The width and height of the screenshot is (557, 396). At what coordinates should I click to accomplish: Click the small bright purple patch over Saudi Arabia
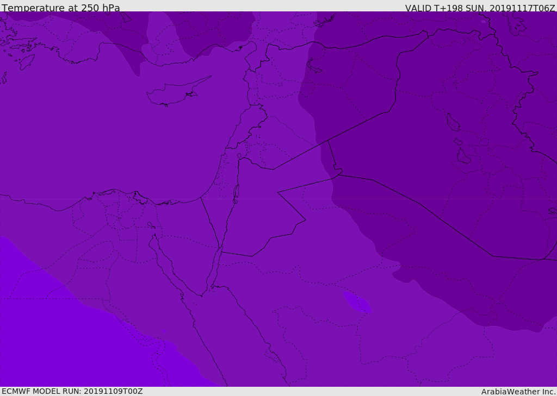[x=357, y=302]
